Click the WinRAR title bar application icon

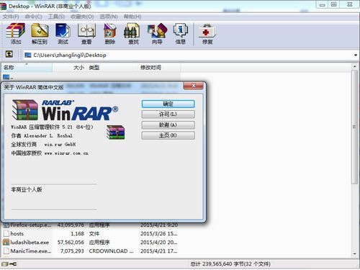click(x=3, y=6)
